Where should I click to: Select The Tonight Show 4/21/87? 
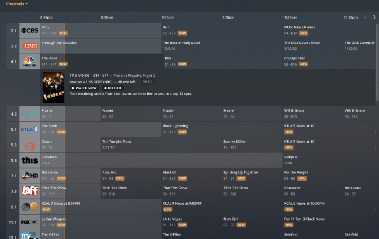tap(161, 145)
